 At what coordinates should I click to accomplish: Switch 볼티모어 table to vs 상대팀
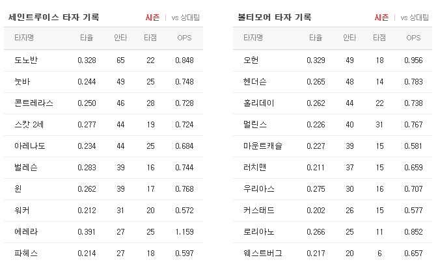click(415, 18)
